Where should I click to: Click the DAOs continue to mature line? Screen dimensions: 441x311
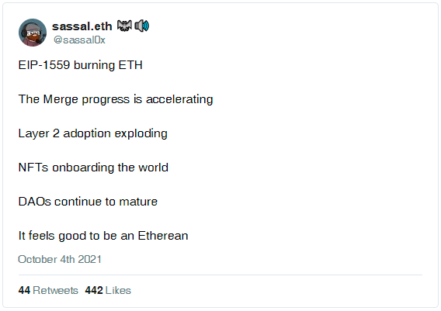click(x=88, y=202)
